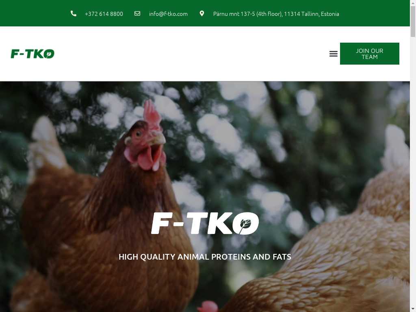Click the JOIN OUR TEAM button

(x=370, y=54)
